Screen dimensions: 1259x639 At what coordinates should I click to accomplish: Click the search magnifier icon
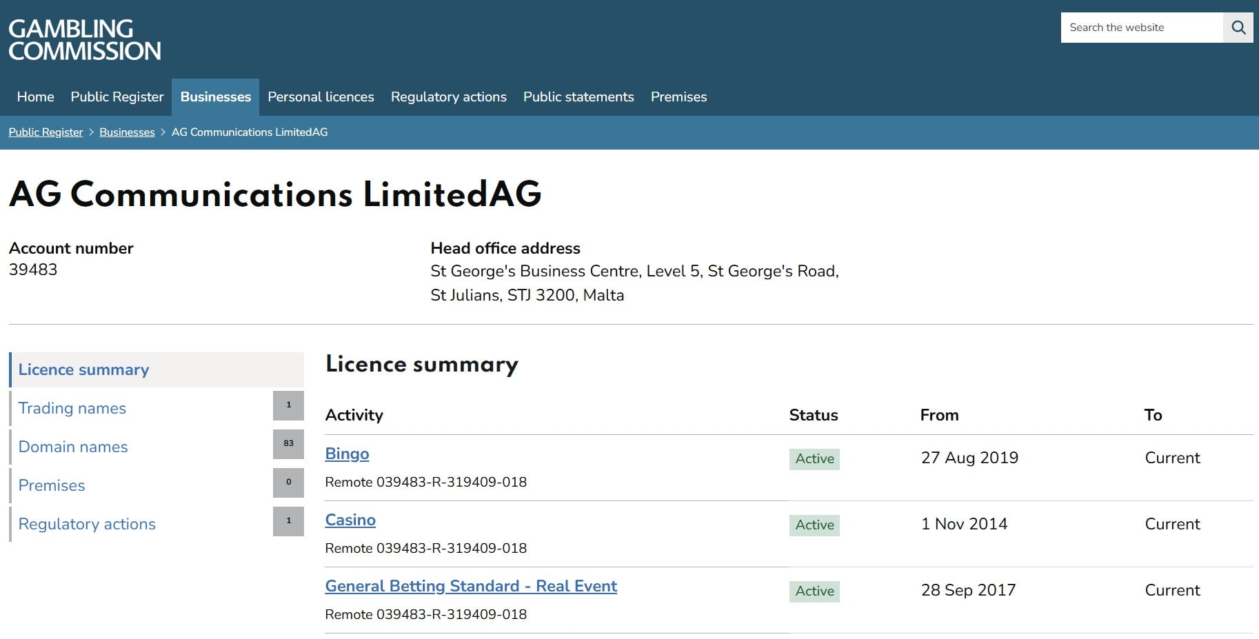tap(1238, 28)
